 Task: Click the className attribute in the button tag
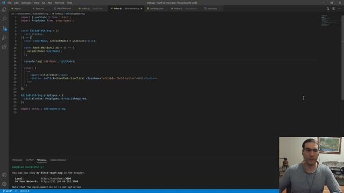[111, 78]
